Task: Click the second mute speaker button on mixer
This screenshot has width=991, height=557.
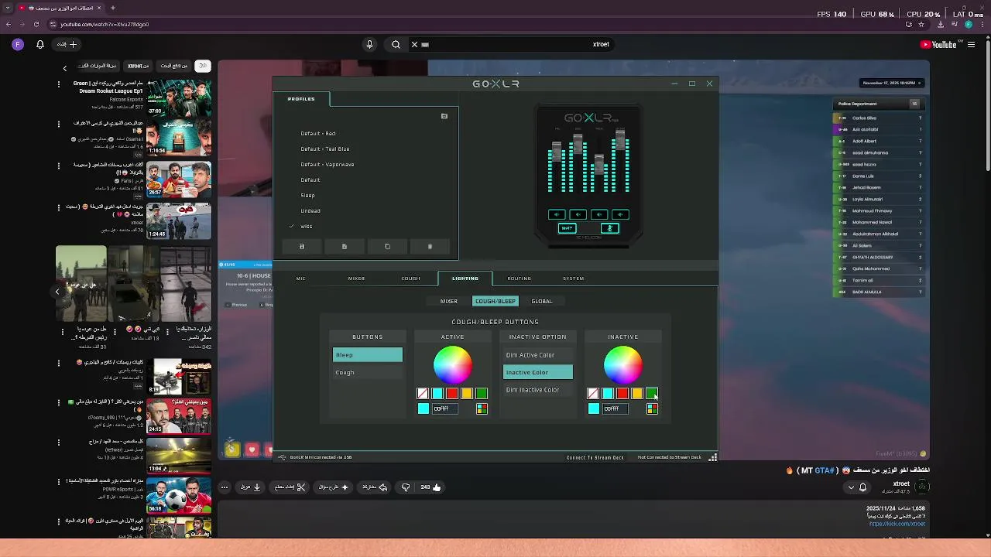Action: click(578, 214)
